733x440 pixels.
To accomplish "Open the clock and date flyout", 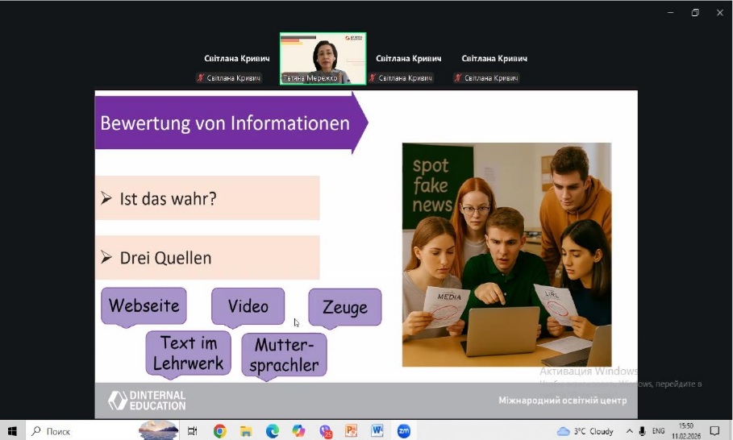I will (x=685, y=431).
